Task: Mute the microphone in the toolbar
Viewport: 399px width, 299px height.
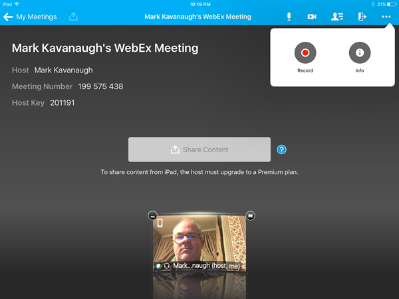Action: 289,17
